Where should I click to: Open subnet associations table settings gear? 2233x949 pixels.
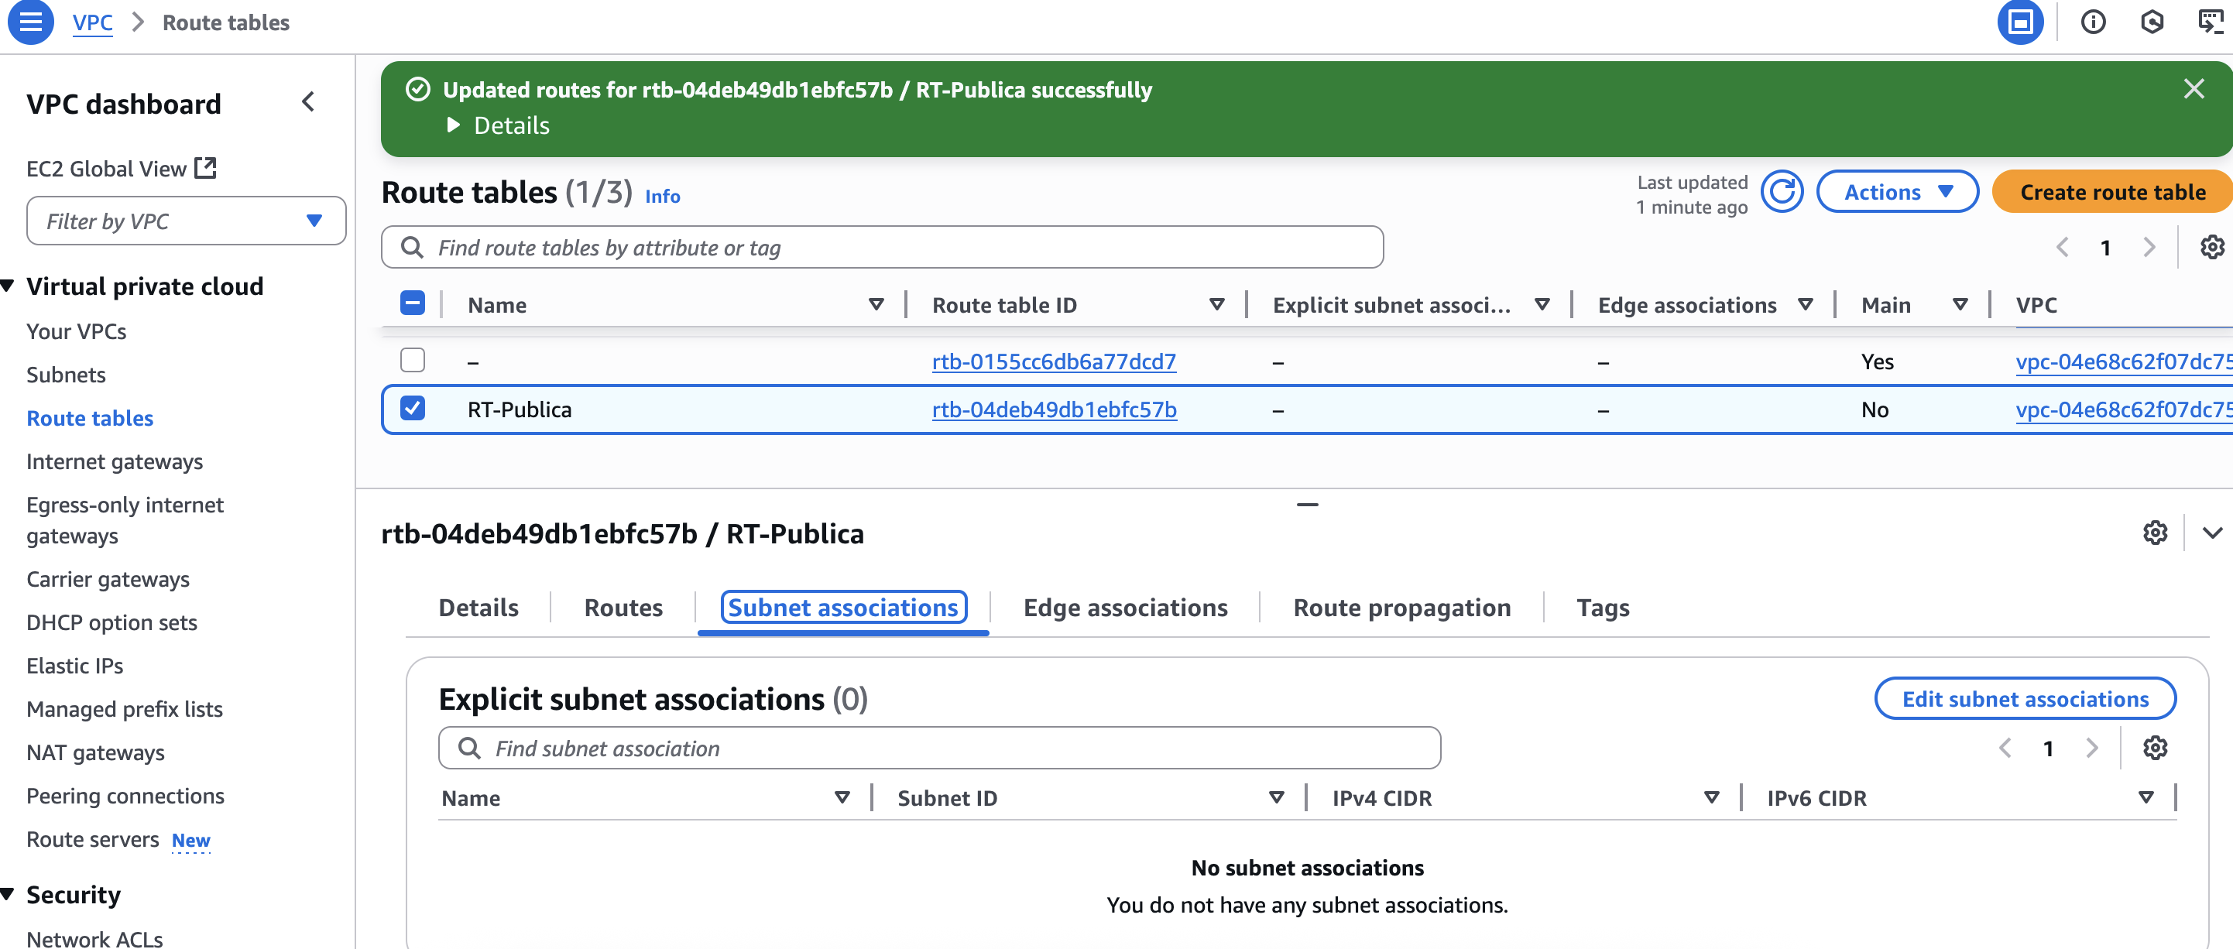[x=2155, y=747]
